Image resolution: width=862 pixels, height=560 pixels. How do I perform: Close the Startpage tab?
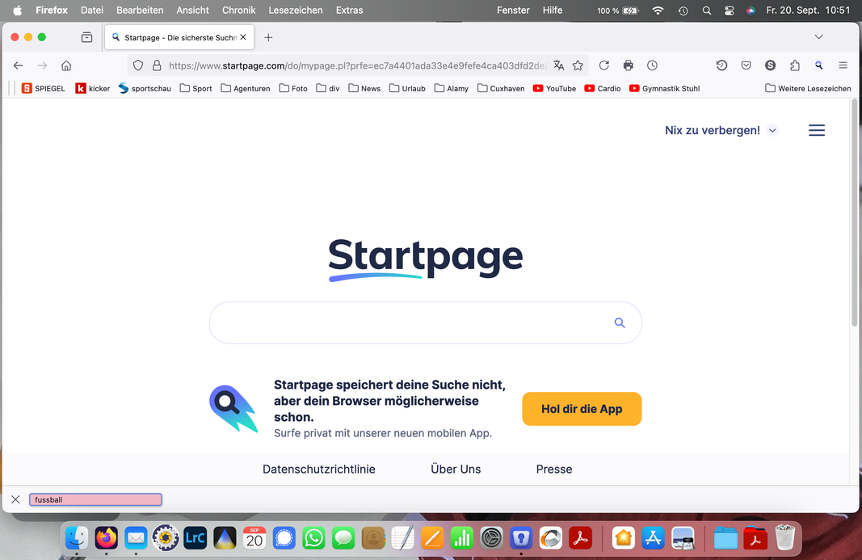[243, 37]
